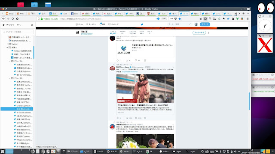The width and height of the screenshot is (275, 154).
Task: Close the bookmarks sidebar with its X
Action: [32, 25]
